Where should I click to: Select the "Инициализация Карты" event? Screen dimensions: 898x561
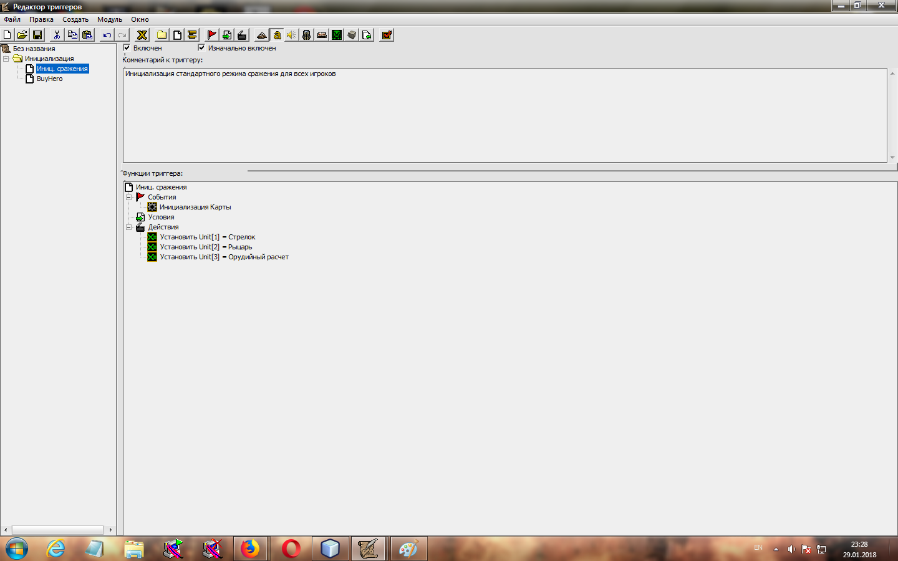[x=195, y=207]
